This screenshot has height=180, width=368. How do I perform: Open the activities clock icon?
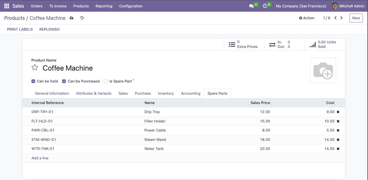265,6
